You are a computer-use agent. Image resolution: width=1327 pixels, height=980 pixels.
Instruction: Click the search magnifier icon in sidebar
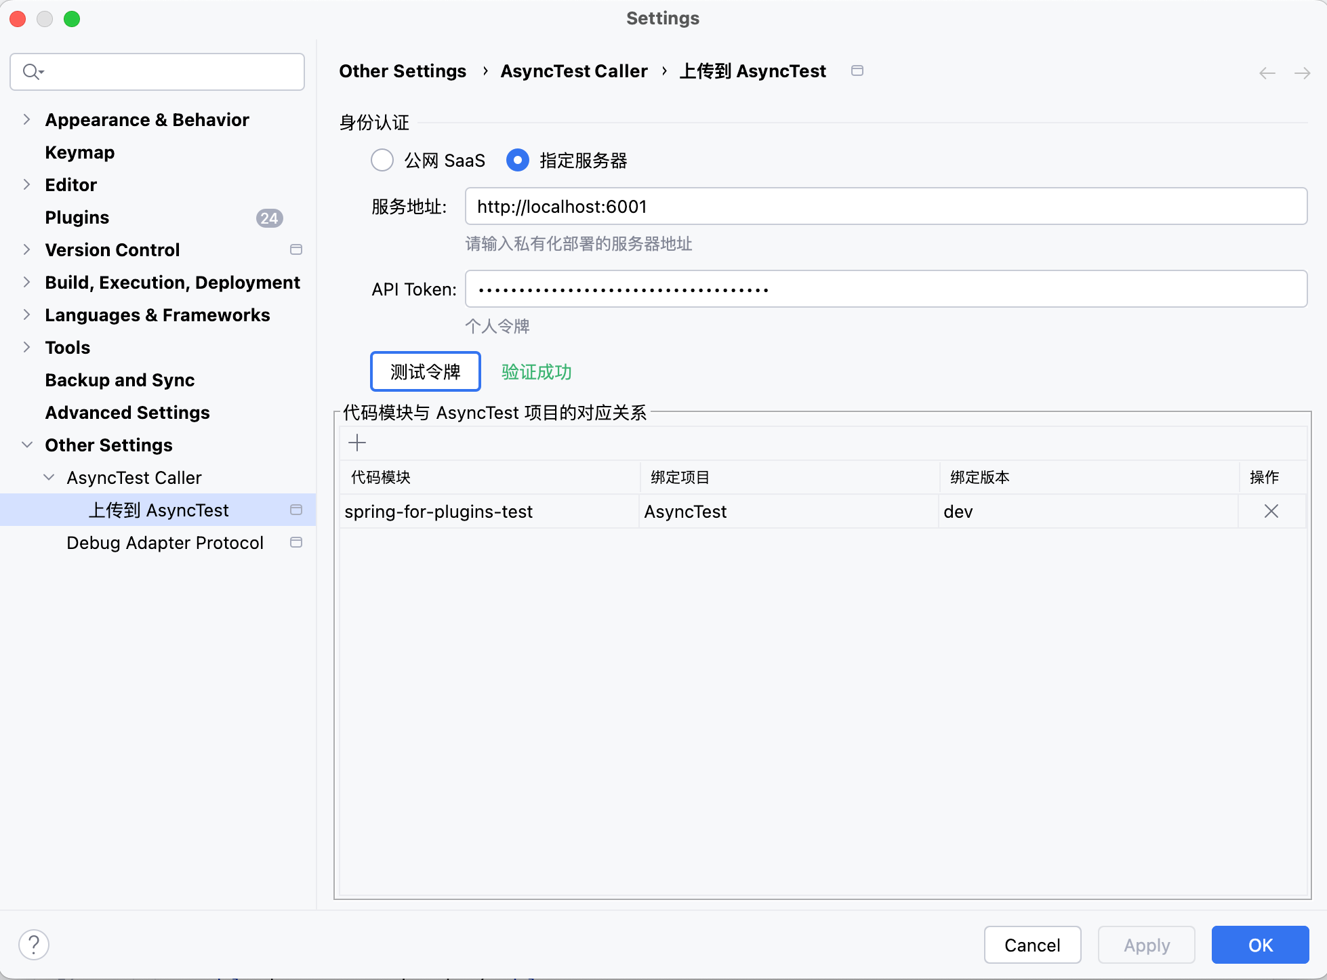[x=31, y=72]
